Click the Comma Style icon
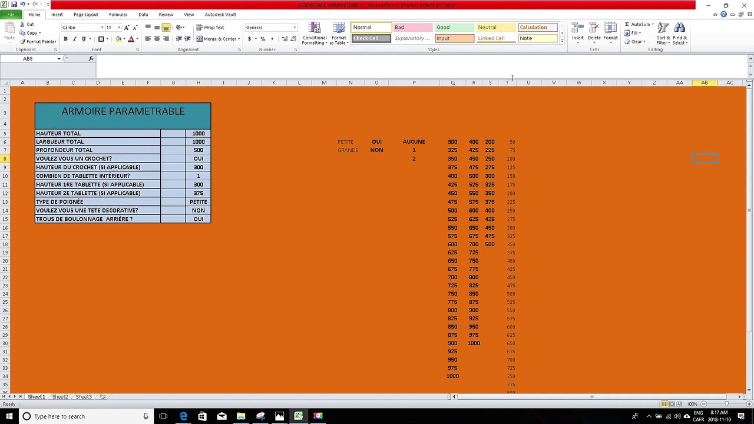This screenshot has height=424, width=754. tap(272, 39)
